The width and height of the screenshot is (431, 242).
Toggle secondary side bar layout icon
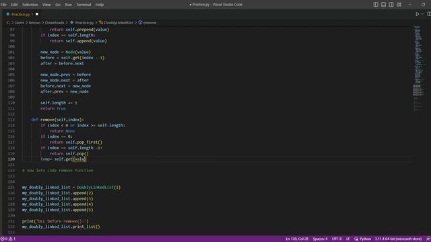[391, 5]
